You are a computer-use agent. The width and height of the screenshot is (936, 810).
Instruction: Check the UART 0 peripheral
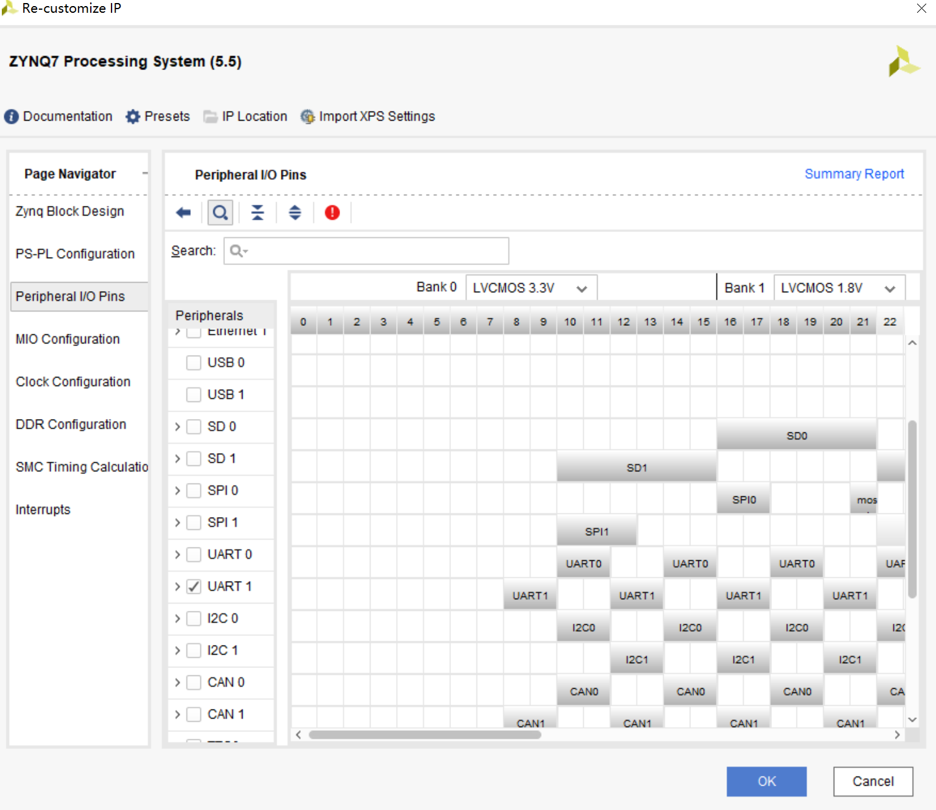(x=194, y=555)
